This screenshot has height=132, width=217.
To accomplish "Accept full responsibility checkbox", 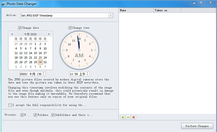I will 10,105.
